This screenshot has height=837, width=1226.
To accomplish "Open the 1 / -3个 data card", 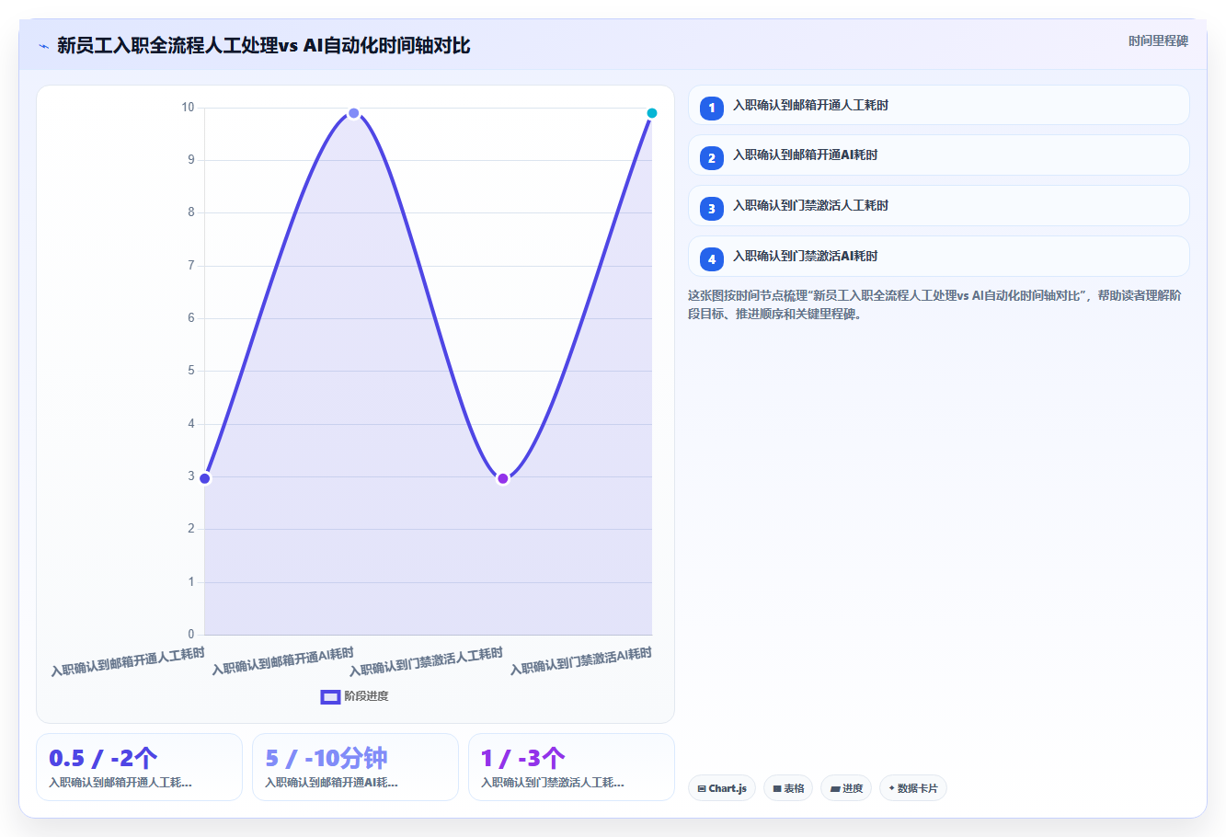I will (571, 767).
